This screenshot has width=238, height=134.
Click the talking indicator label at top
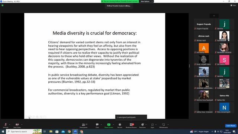point(119,6)
